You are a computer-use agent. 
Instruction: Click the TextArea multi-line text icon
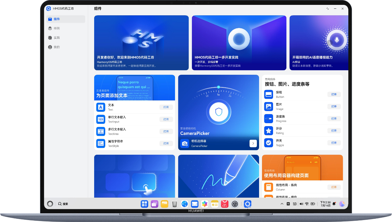click(100, 131)
